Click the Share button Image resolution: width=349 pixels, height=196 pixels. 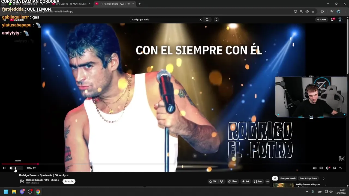pyautogui.click(x=233, y=181)
